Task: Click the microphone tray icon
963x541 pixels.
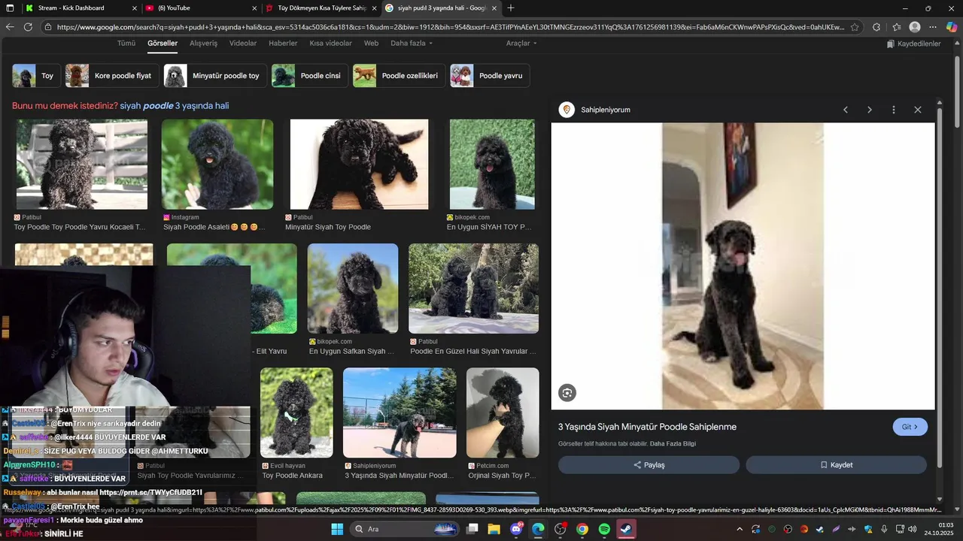Action: pyautogui.click(x=884, y=529)
